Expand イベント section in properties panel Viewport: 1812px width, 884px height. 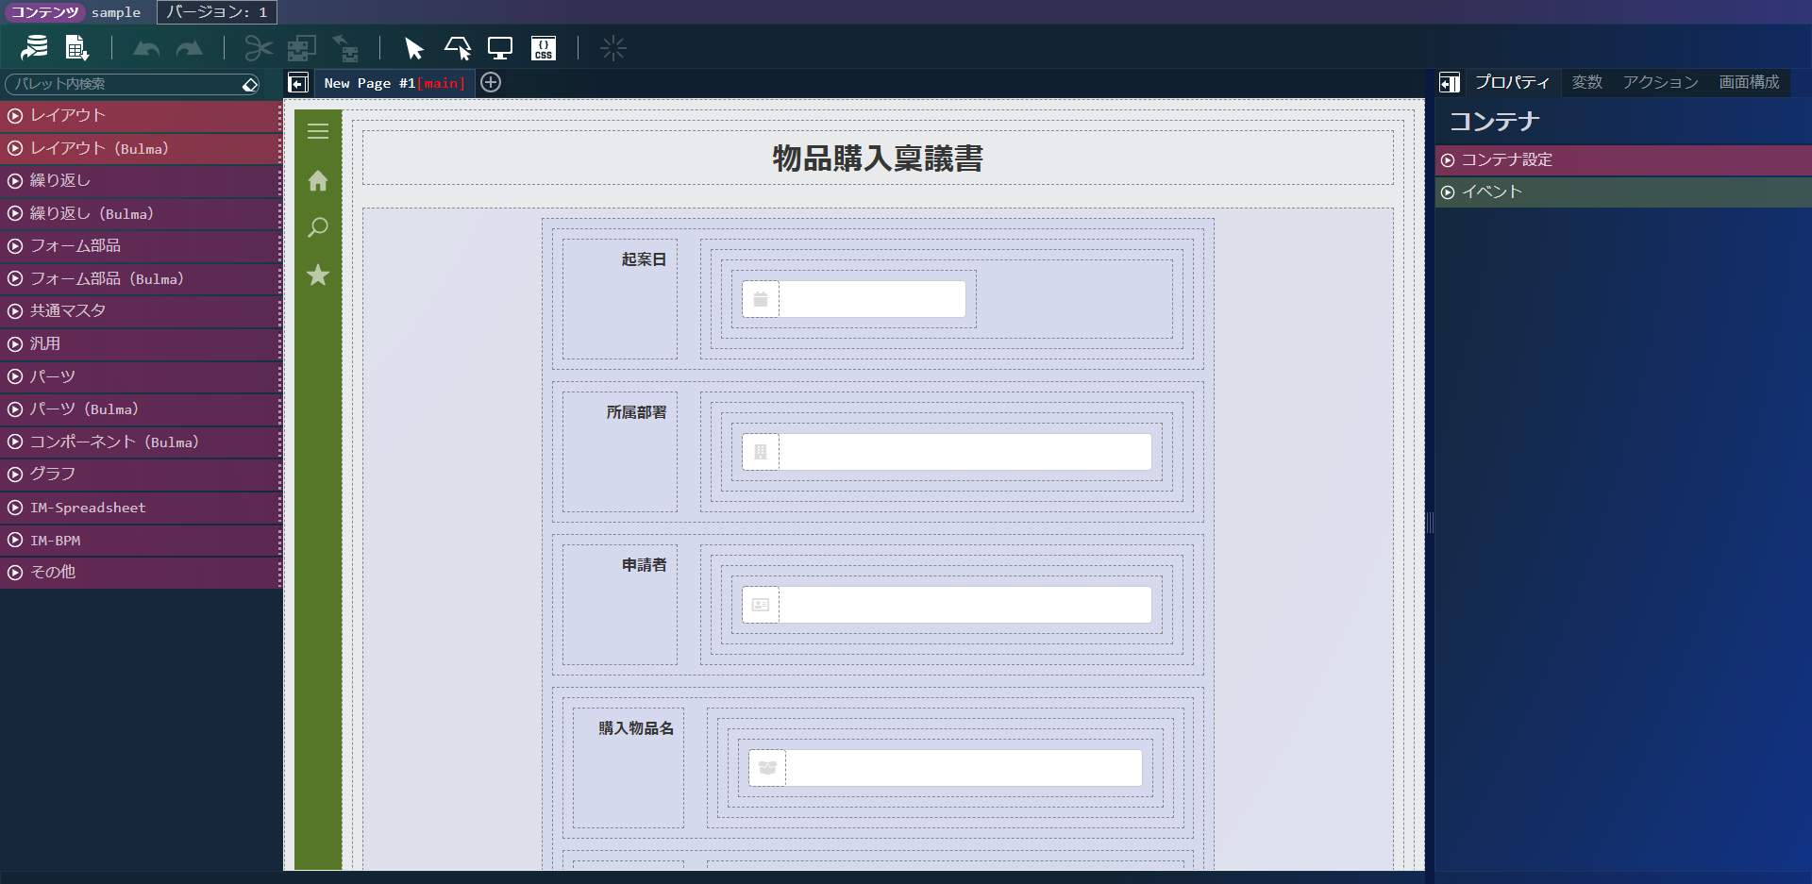tap(1623, 192)
